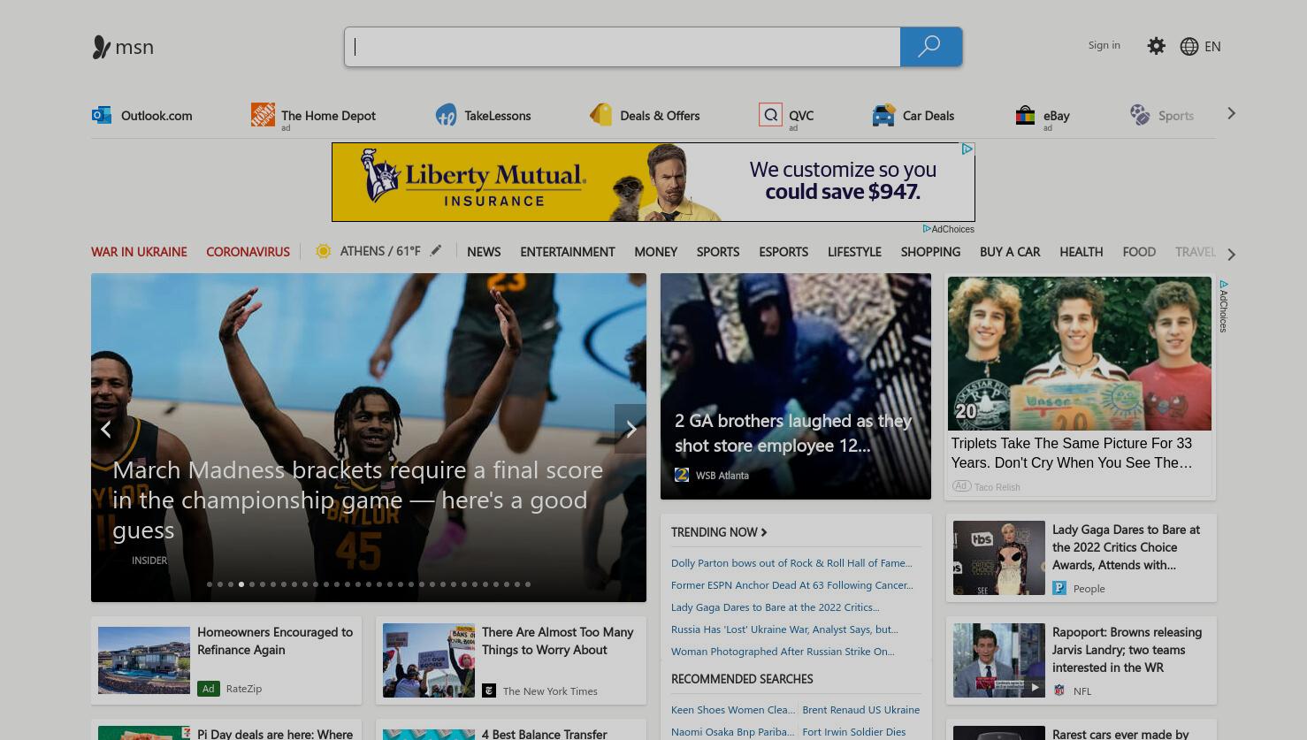This screenshot has height=740, width=1307.
Task: Search Naomi Osaka Bnp Paribas link
Action: point(732,732)
